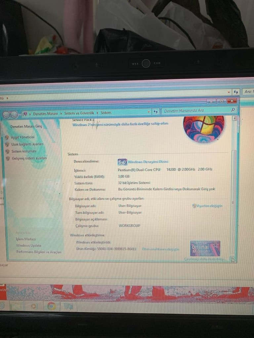
Task: Select the Sistem ve Güvenlik breadcrumb
Action: click(x=79, y=113)
